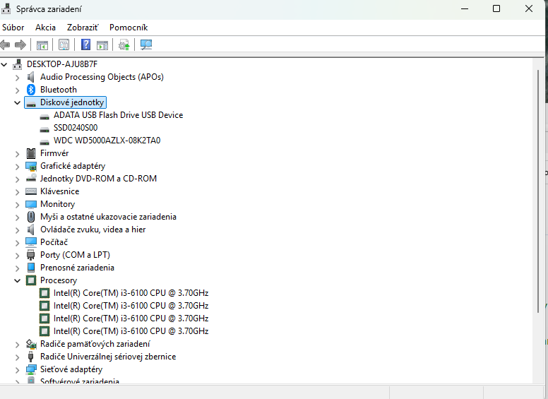Select ADATA USB Flash Drive USB Device
548x399 pixels.
point(118,115)
